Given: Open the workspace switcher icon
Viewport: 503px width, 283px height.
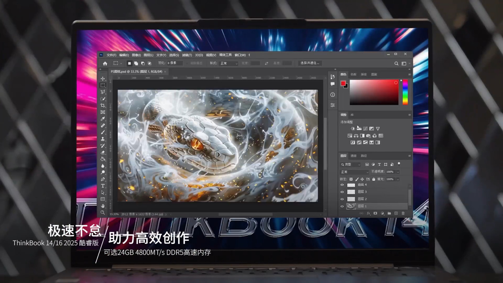Looking at the screenshot, I should click(404, 64).
